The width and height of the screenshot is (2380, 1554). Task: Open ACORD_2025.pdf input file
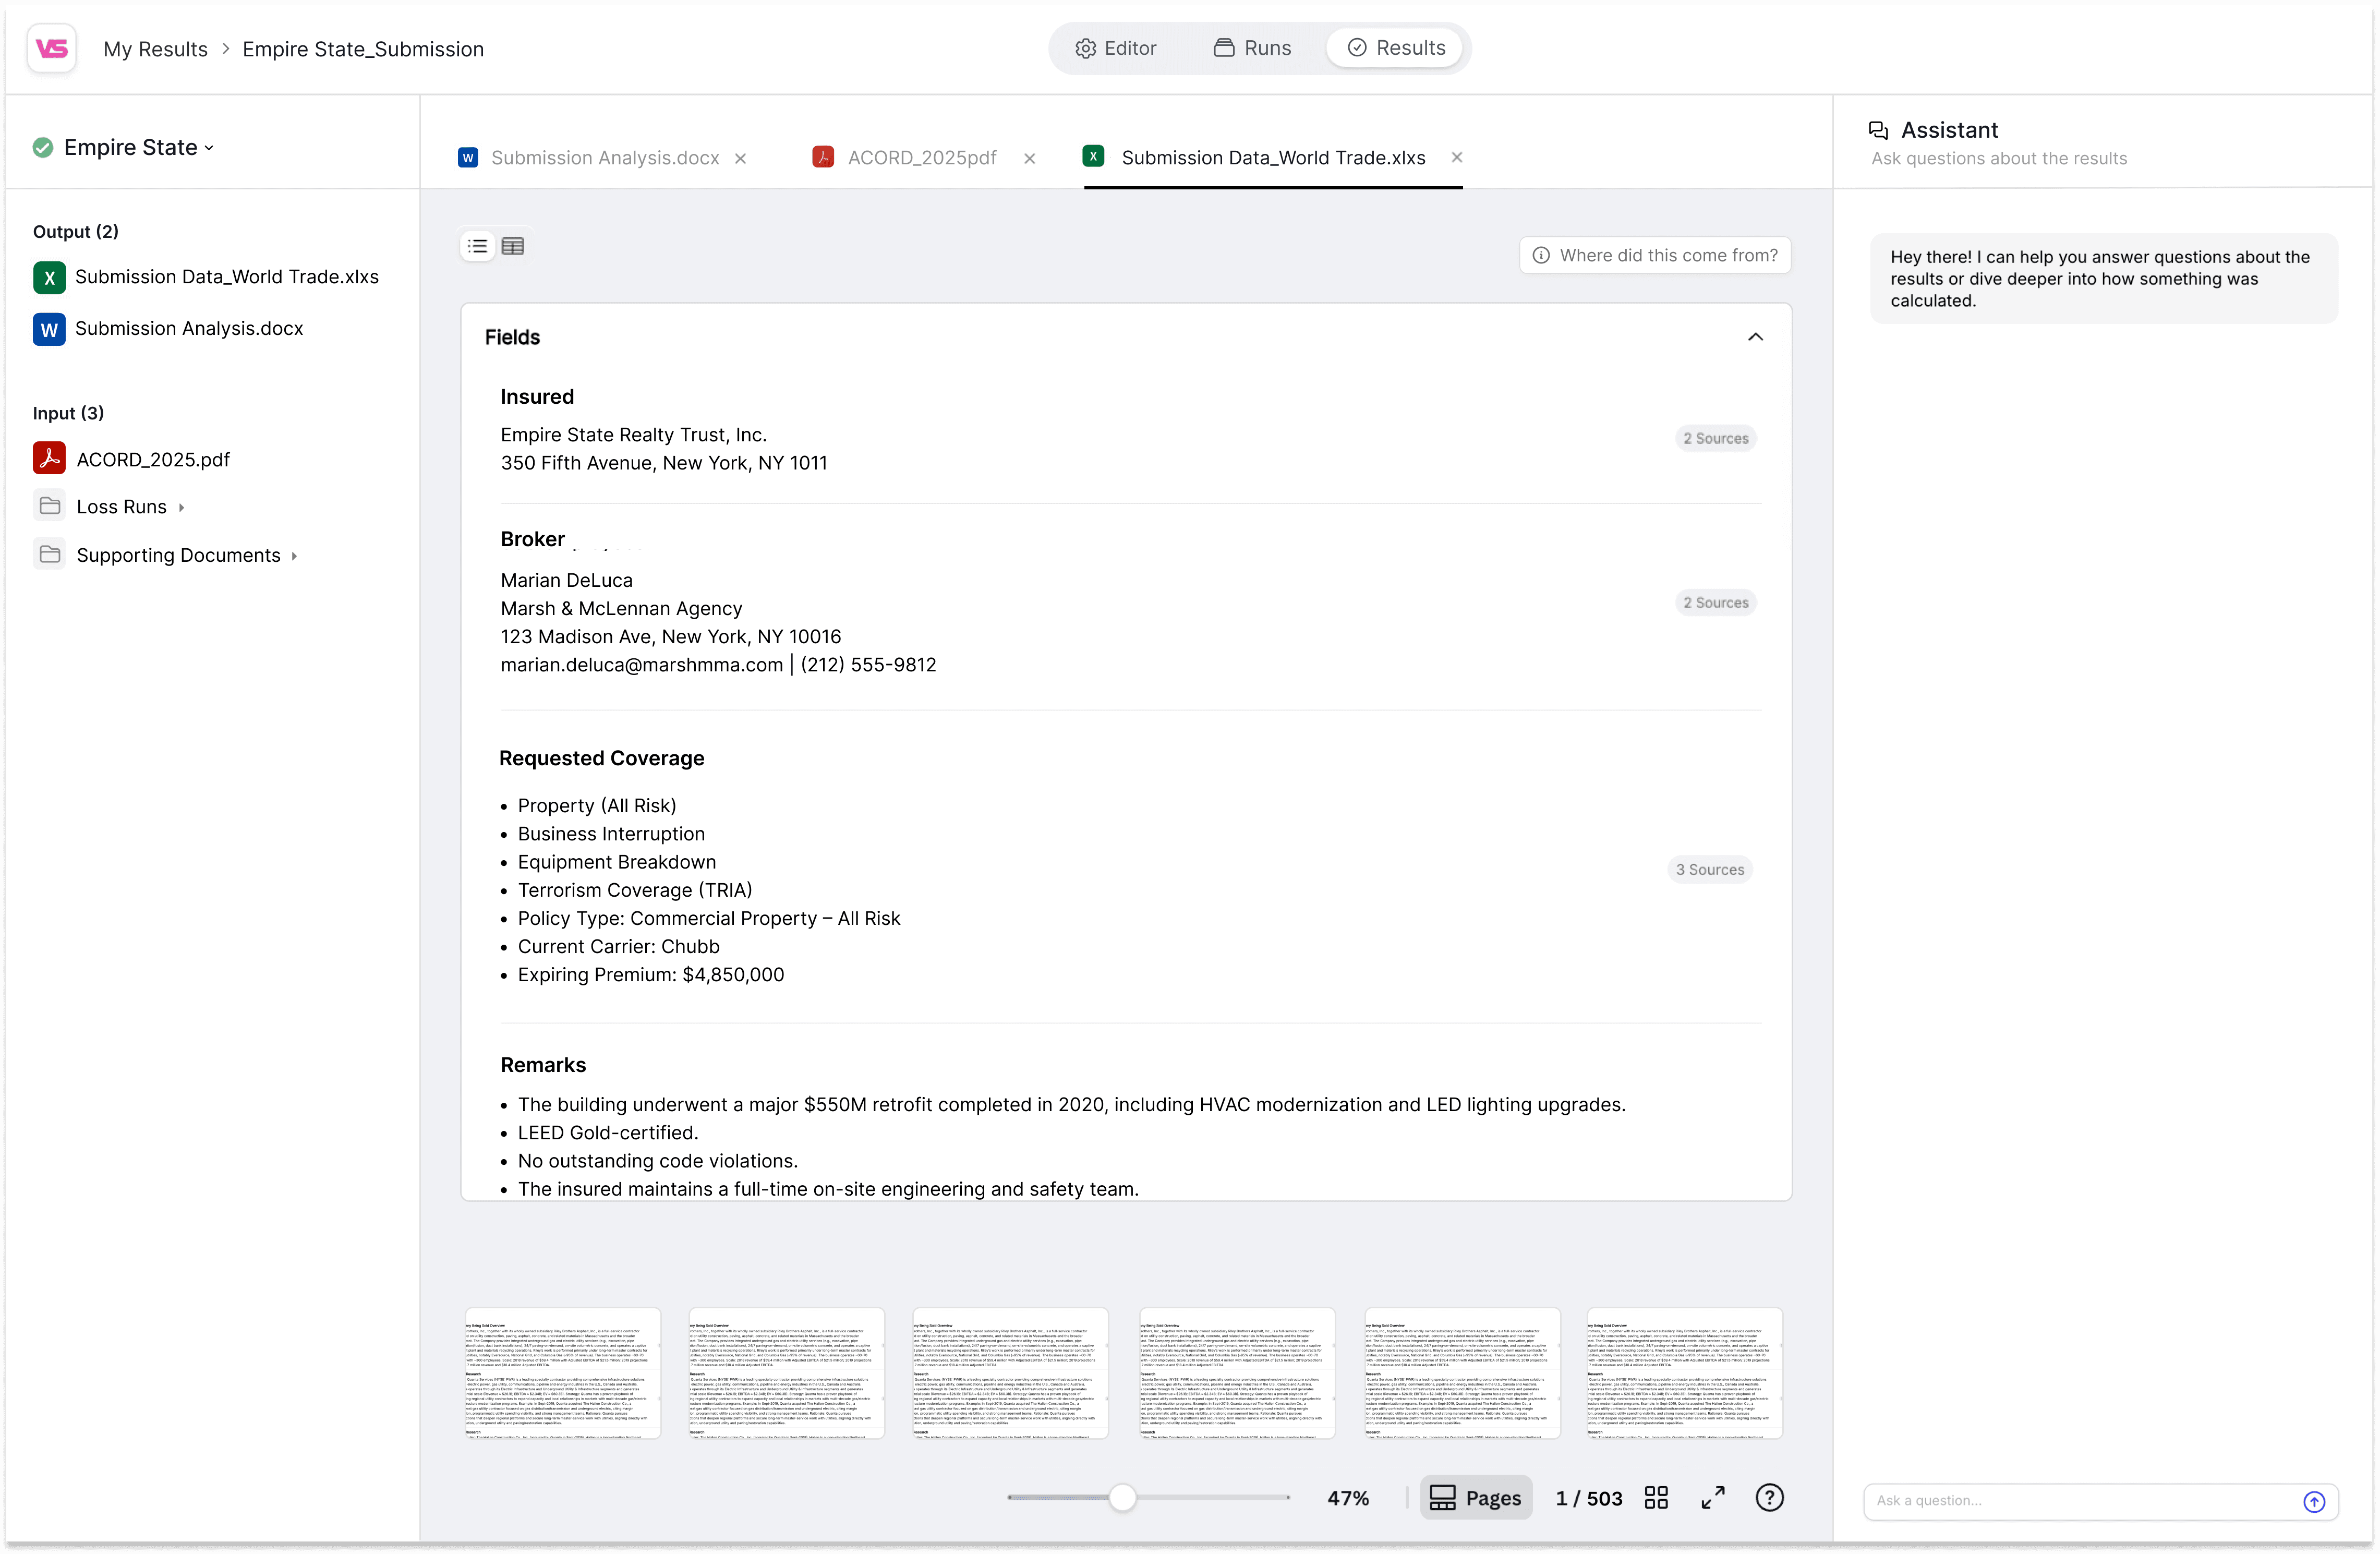(153, 459)
